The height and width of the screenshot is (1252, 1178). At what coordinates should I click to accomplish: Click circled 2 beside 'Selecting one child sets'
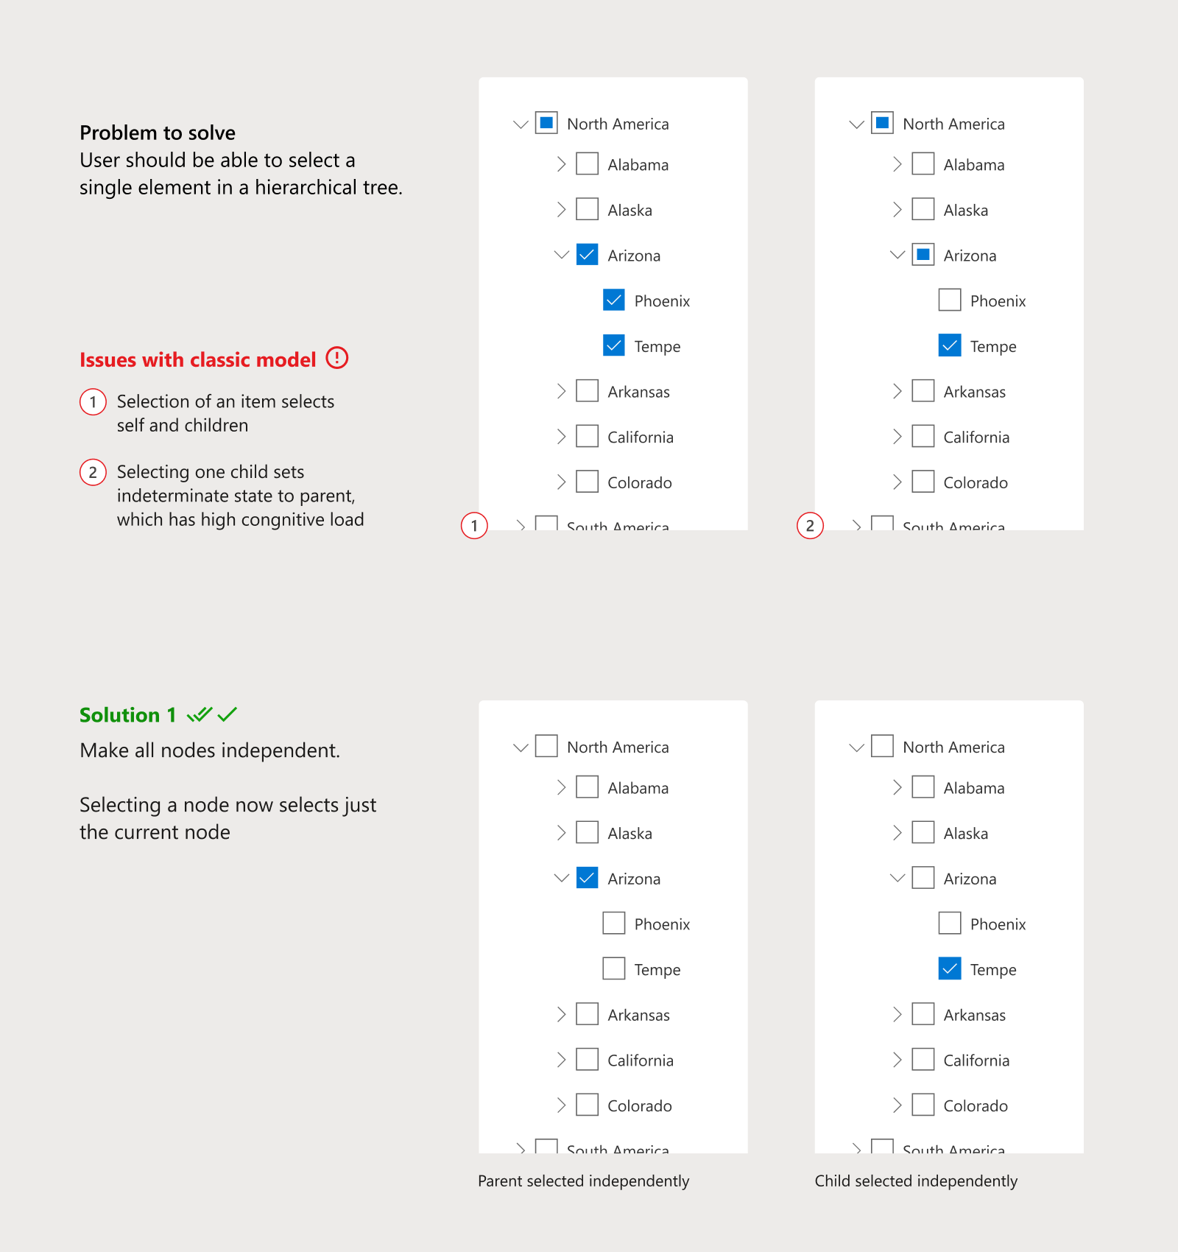[x=93, y=472]
